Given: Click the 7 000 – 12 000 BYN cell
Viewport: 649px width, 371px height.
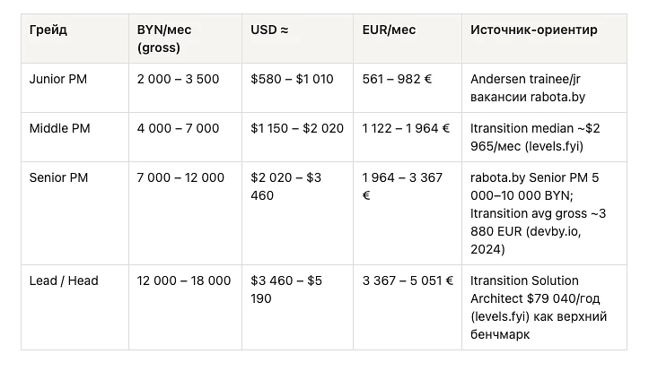Looking at the screenshot, I should pos(180,177).
